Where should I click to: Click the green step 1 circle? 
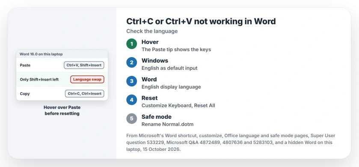[x=132, y=44]
